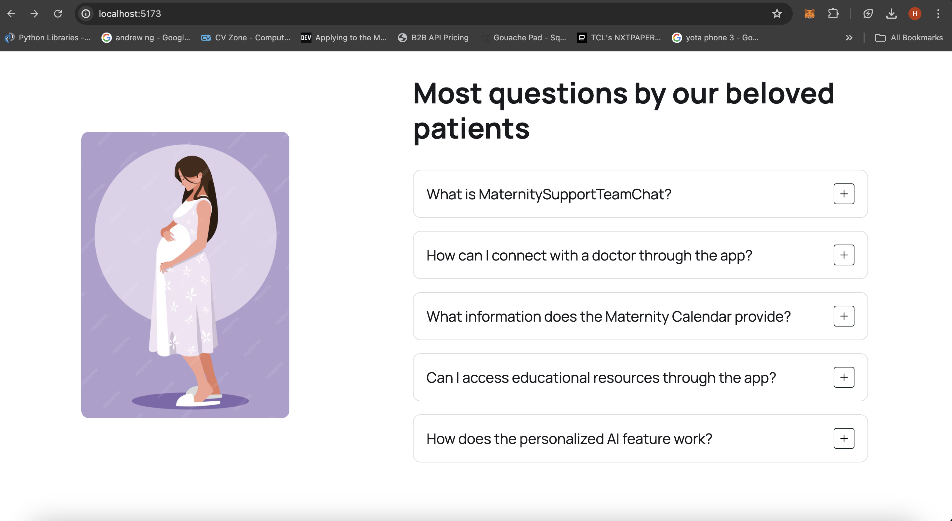Open the All Bookmarks folder

909,37
